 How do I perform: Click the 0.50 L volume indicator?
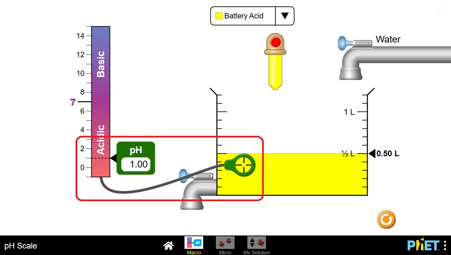[x=384, y=154]
